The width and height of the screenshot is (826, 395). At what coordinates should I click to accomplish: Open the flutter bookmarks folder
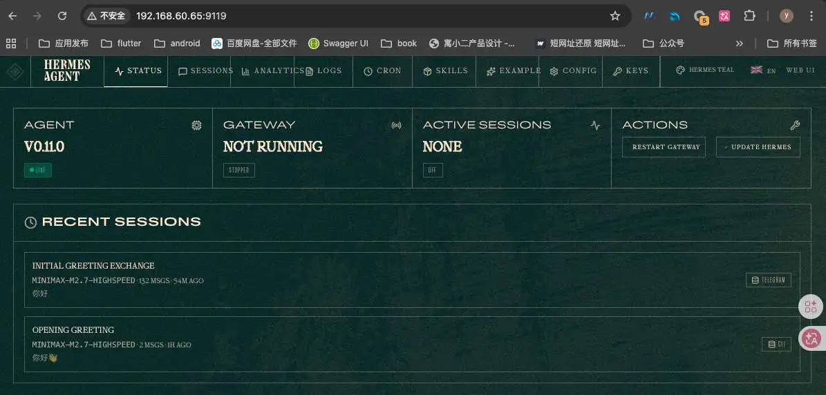[x=122, y=43]
